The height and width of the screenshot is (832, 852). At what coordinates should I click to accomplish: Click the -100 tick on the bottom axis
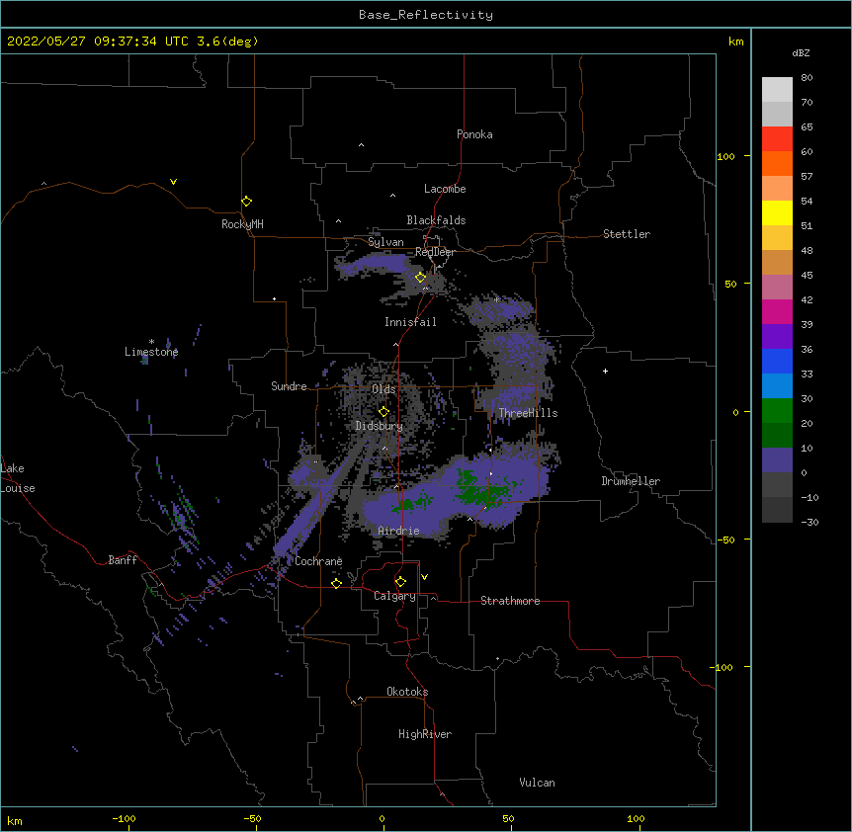(x=124, y=819)
